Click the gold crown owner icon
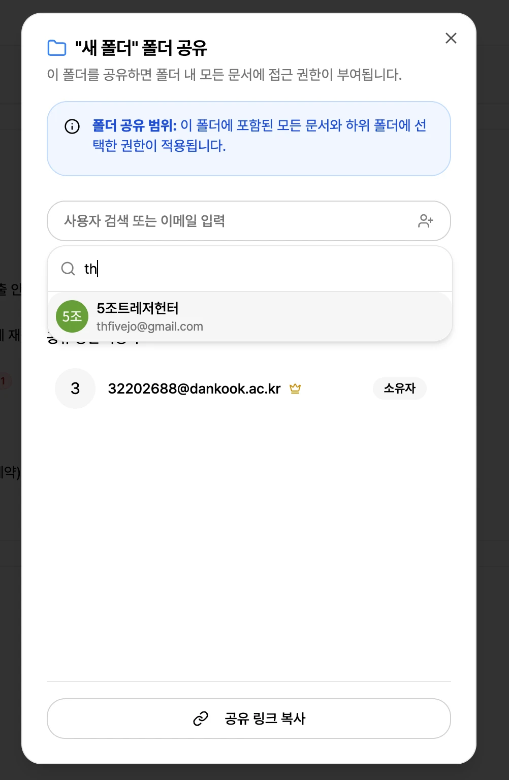509x780 pixels. (295, 389)
